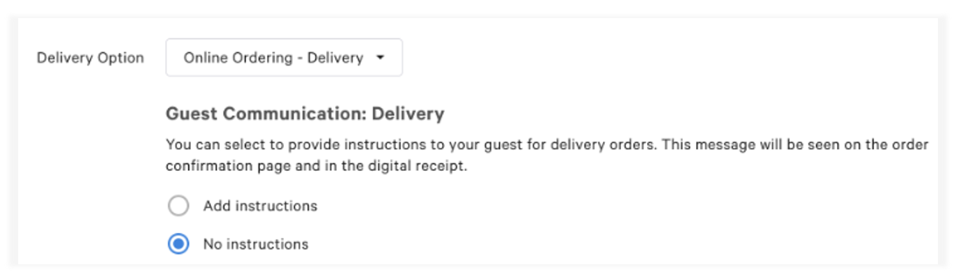This screenshot has width=954, height=279.
Task: Click the dropdown caret arrow icon
Action: click(x=380, y=58)
